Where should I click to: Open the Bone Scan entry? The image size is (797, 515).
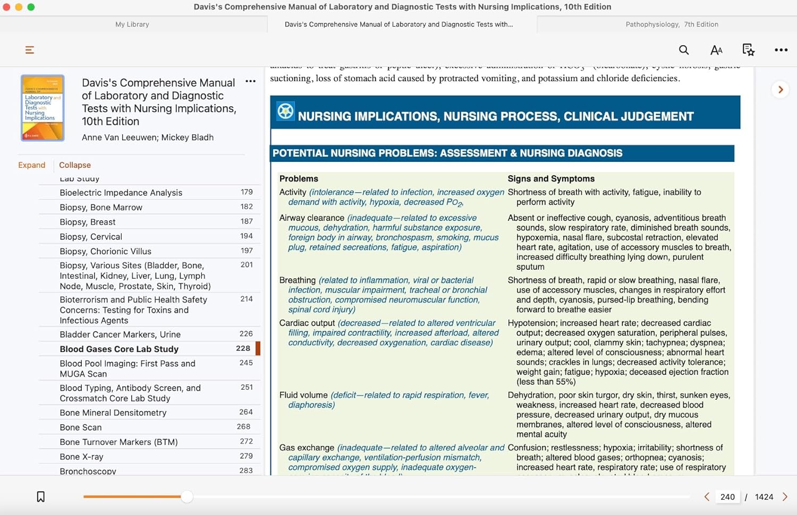coord(81,427)
